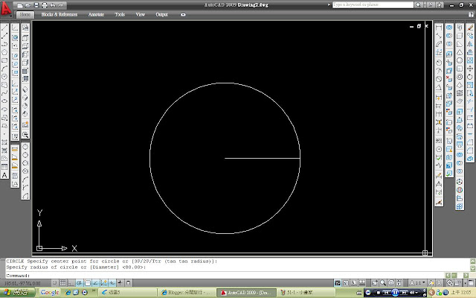
Task: Toggle Quick Properties in status bar
Action: [129, 283]
